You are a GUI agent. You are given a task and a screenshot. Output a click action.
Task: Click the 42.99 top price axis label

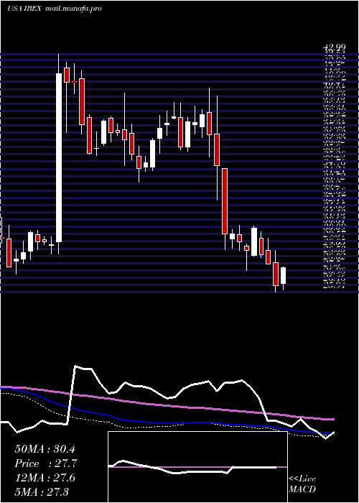(334, 47)
